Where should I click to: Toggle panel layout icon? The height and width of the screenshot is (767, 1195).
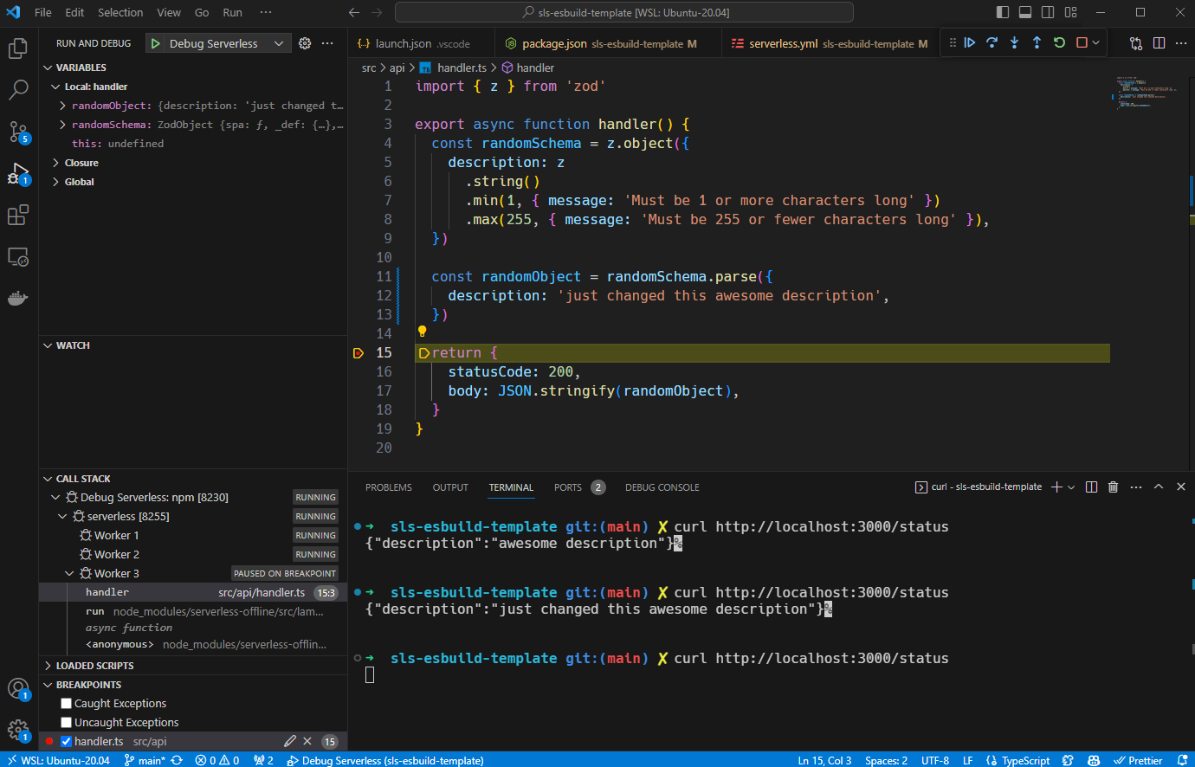point(1025,12)
